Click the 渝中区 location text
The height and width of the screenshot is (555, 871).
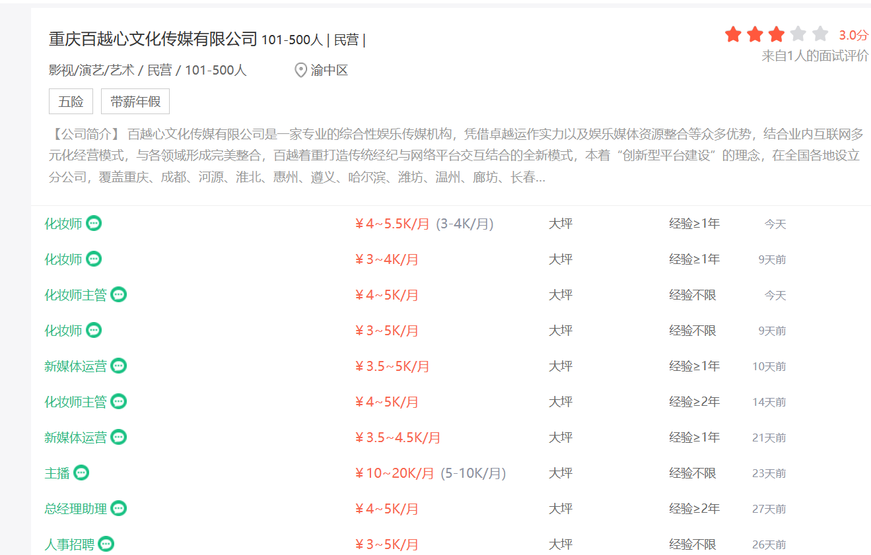tap(330, 70)
